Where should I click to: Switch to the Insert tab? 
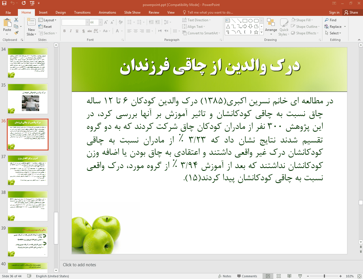point(43,12)
